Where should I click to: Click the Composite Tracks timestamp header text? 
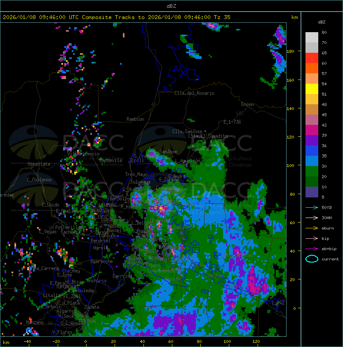[x=117, y=17]
